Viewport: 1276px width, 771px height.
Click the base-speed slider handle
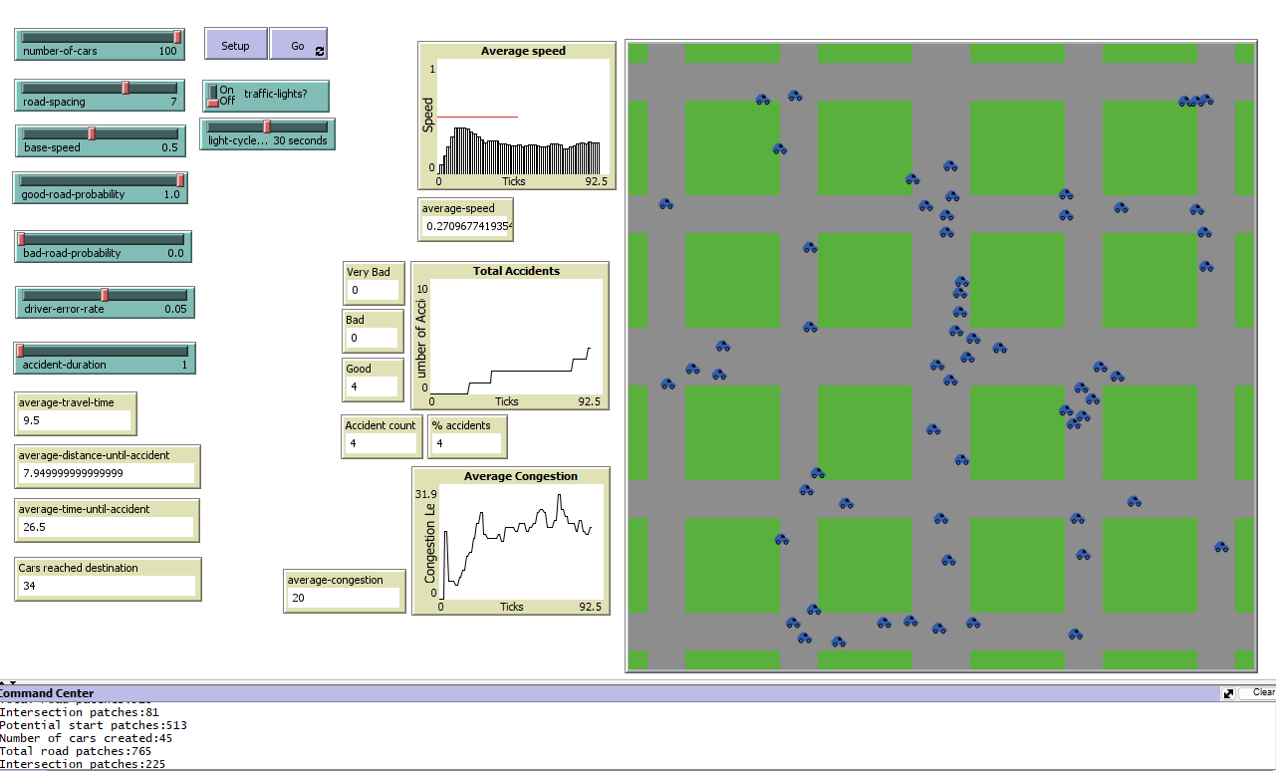(x=92, y=133)
